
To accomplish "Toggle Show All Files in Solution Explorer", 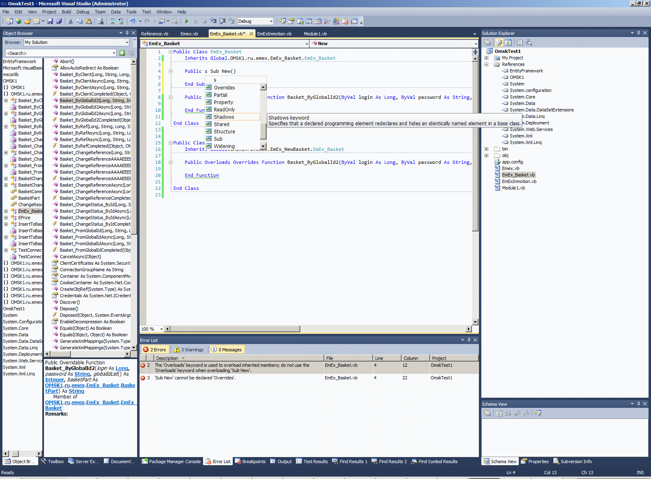I will click(499, 42).
